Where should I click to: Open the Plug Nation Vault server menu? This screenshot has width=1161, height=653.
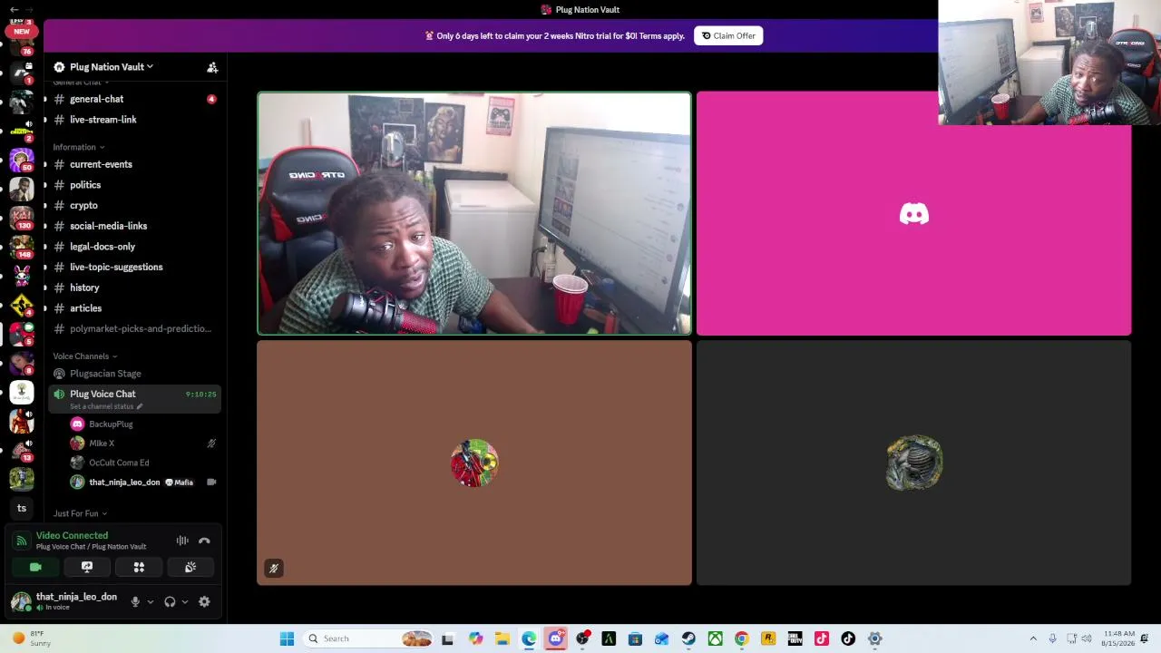point(112,67)
